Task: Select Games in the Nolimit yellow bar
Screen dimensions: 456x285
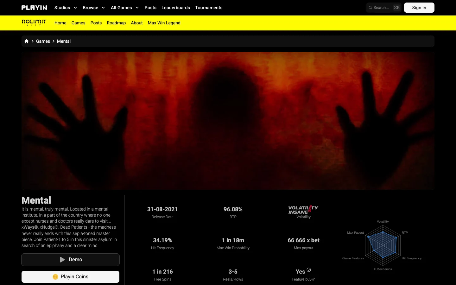Action: point(79,23)
